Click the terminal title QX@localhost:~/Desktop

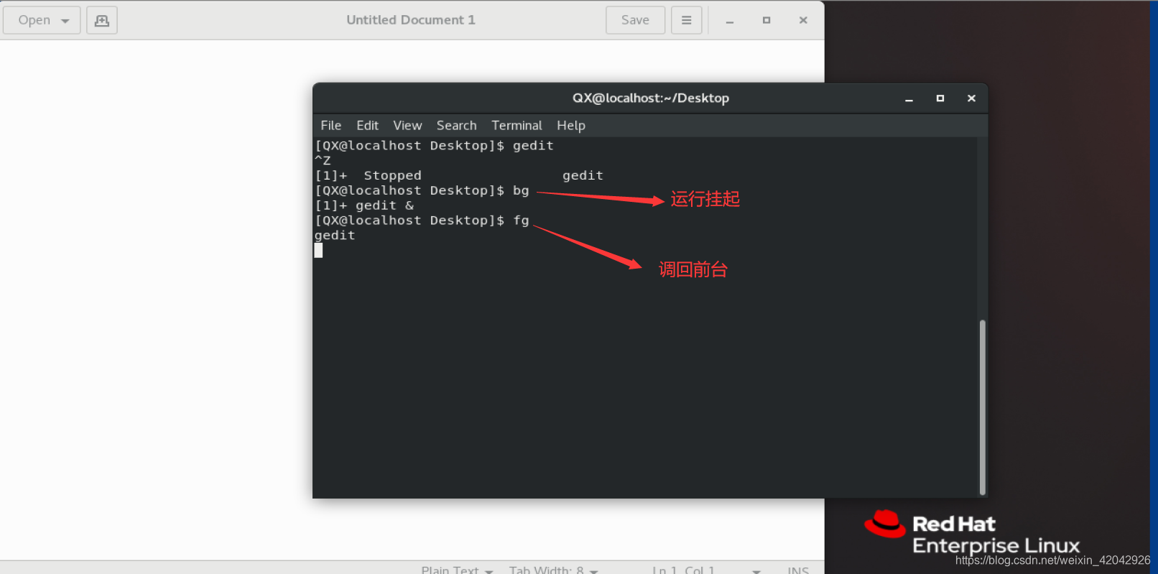click(x=651, y=98)
